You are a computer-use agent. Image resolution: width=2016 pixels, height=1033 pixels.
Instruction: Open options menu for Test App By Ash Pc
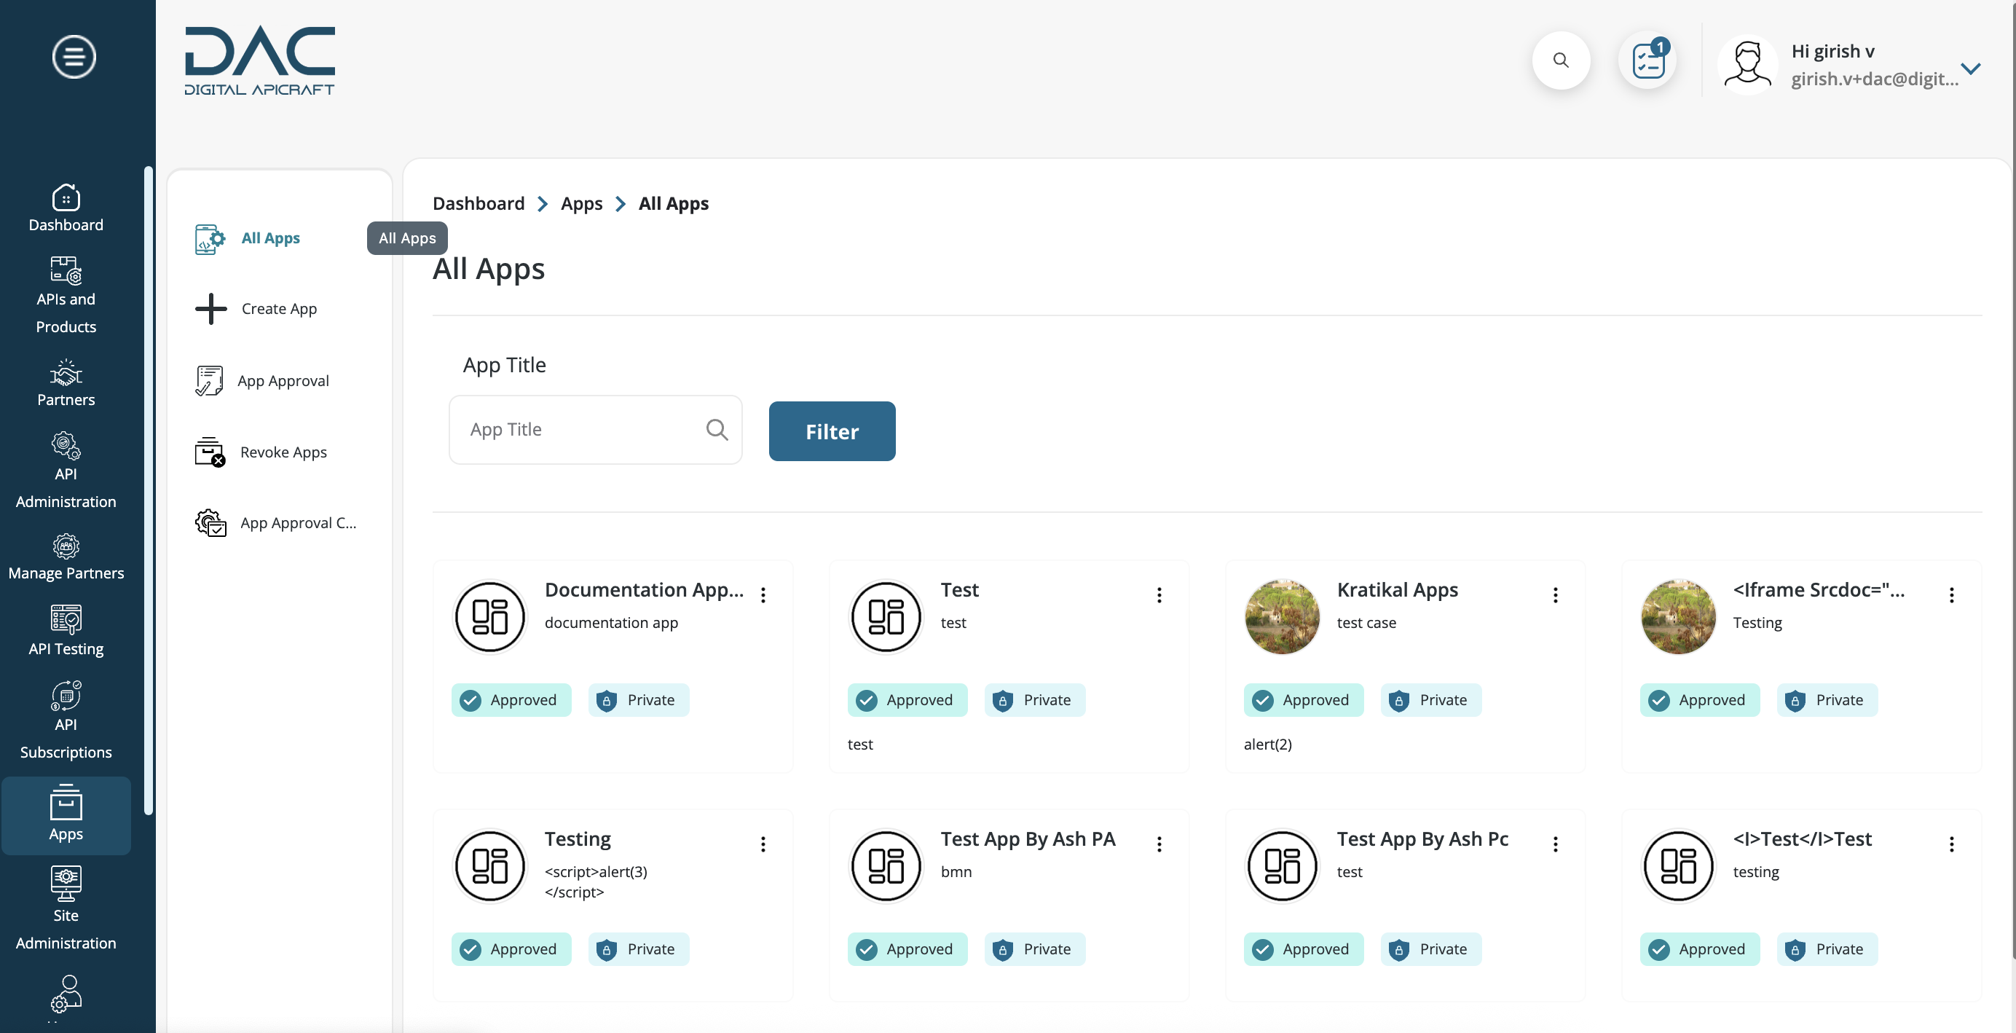(1554, 843)
